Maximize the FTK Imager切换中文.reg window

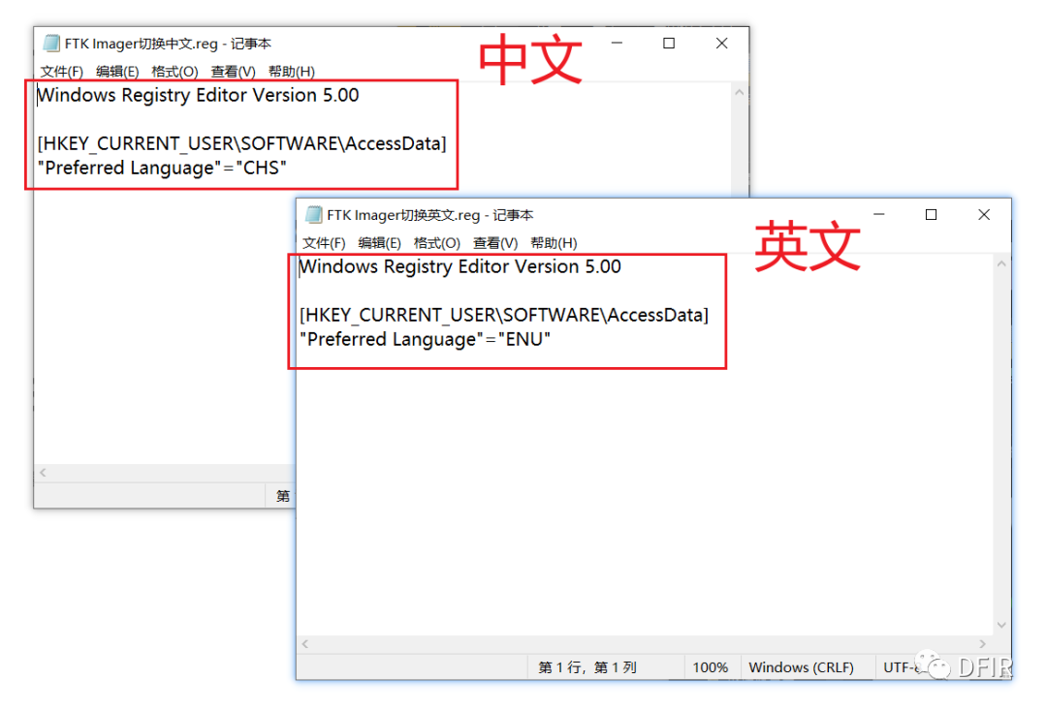(x=669, y=44)
